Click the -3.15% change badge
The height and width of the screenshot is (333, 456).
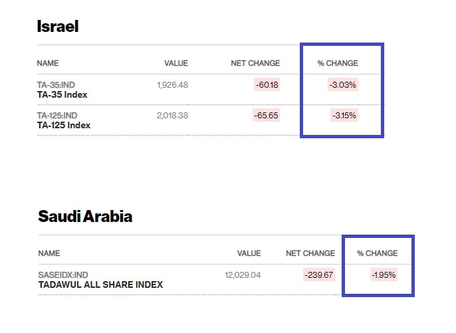click(x=344, y=116)
